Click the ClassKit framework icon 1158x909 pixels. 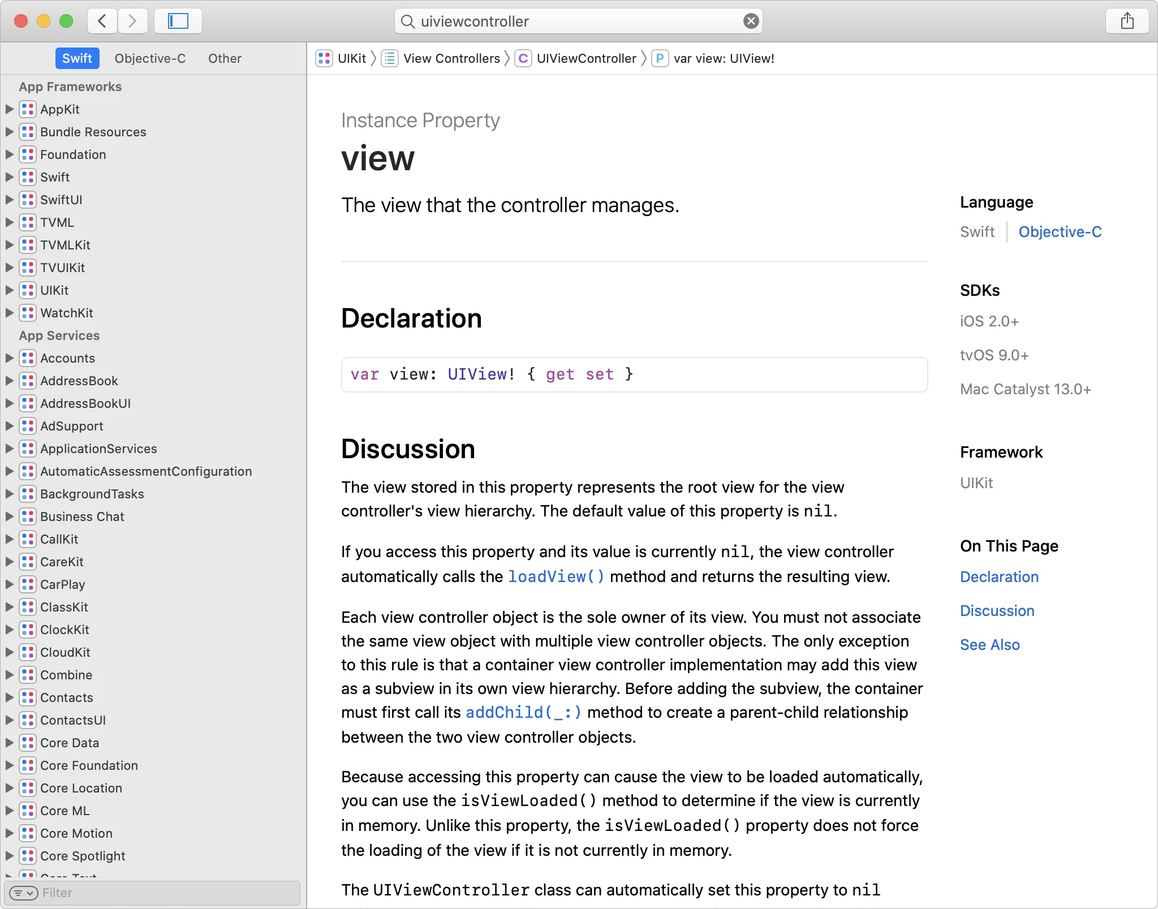(x=28, y=607)
